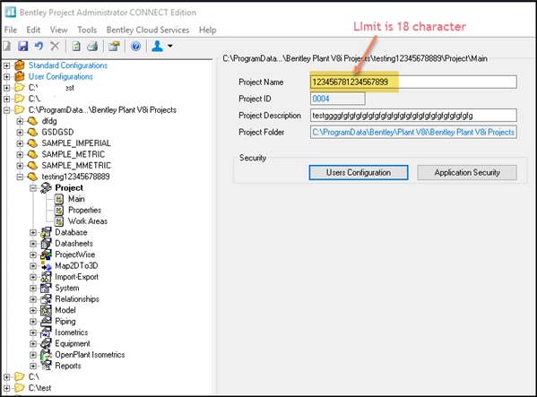The height and width of the screenshot is (397, 537).
Task: Click the Reports node icon
Action: point(46,366)
